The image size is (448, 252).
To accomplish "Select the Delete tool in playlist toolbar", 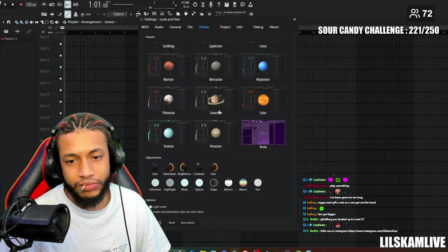I will point(27,22).
